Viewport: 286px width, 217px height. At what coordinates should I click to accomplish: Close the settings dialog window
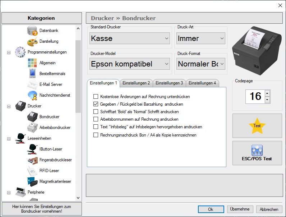(280, 5)
